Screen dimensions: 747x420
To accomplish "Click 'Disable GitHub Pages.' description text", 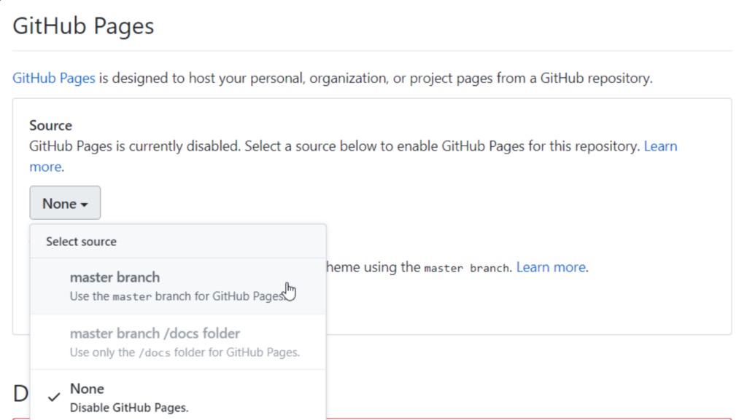I will [129, 408].
